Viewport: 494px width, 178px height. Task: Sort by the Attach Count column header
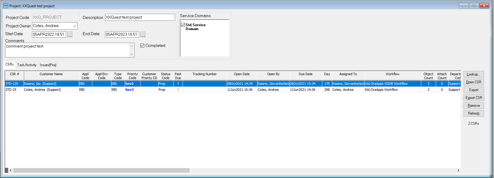(x=442, y=76)
